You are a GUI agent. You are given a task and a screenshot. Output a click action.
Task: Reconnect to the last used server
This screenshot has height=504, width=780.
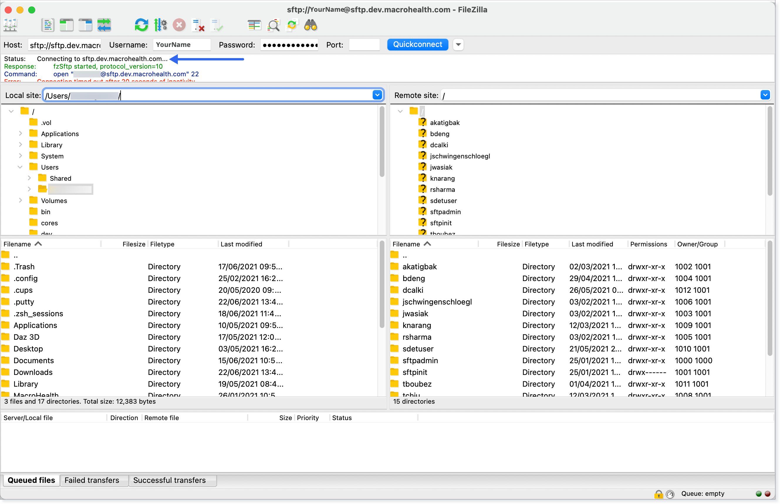[x=217, y=25]
